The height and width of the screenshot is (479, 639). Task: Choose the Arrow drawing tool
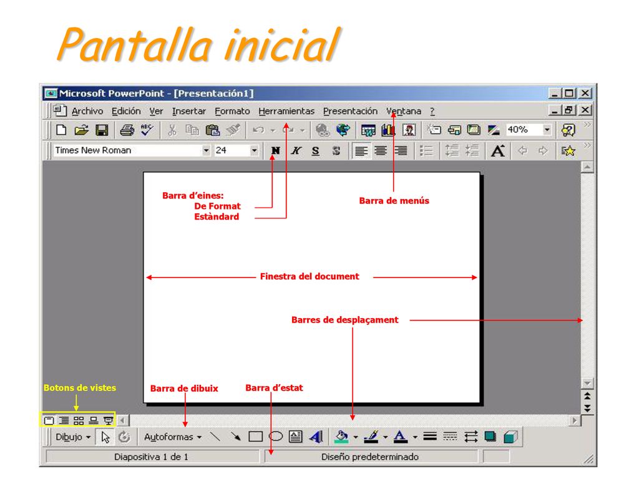tap(235, 437)
